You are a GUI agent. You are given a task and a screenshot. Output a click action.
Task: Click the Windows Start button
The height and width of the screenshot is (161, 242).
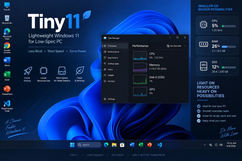72,145
